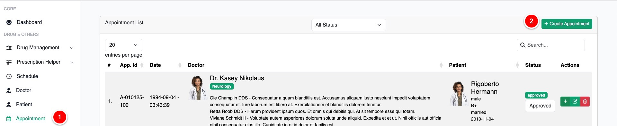Expand the Drug Management menu
The height and width of the screenshot is (126, 617).
point(40,48)
